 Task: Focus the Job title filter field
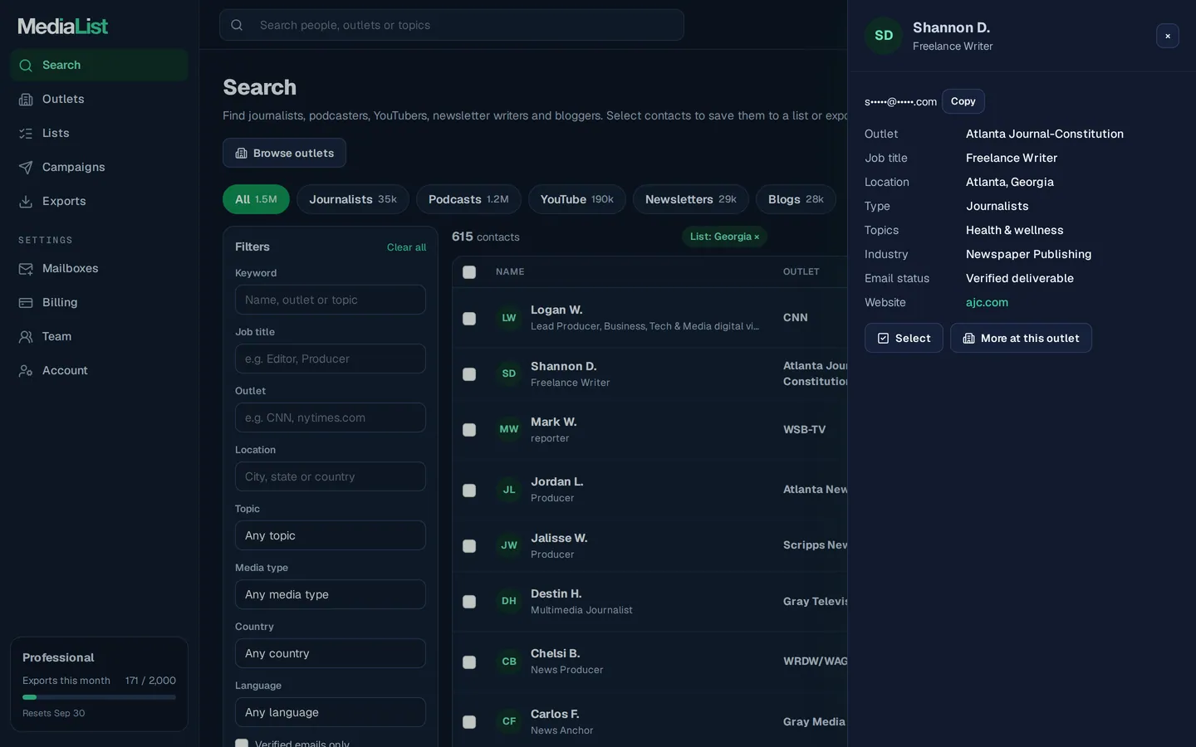tap(331, 359)
